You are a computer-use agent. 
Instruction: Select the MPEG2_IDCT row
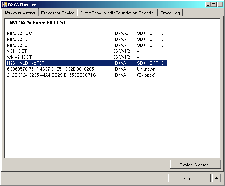(86, 33)
